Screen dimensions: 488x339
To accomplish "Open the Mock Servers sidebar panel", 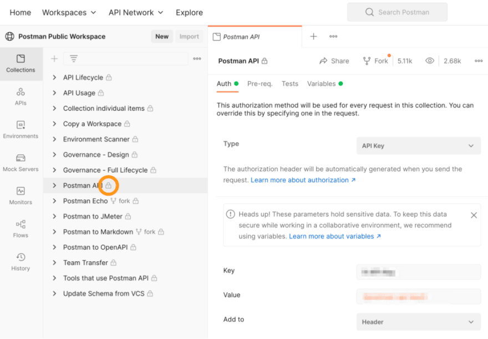I will [21, 163].
